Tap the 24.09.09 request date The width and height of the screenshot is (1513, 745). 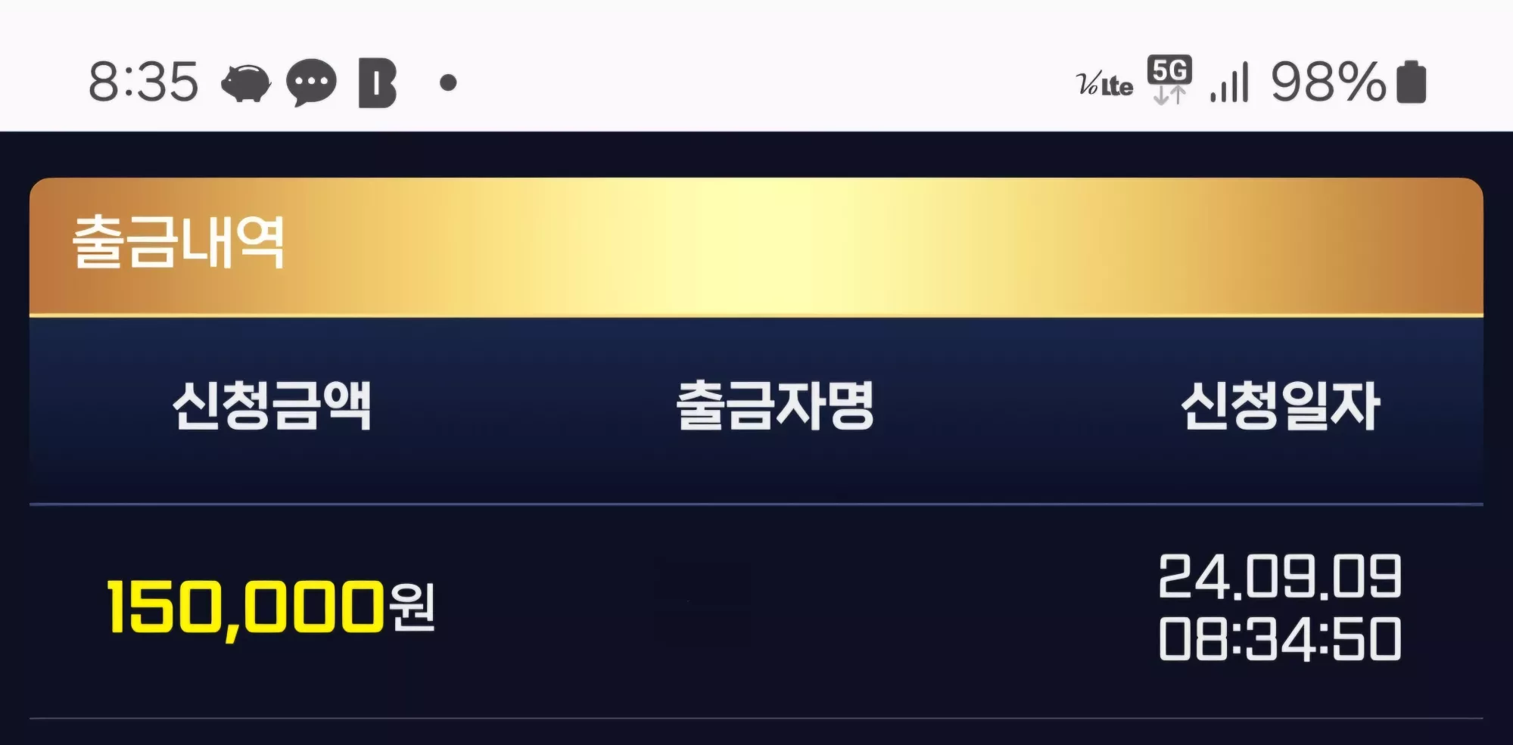click(x=1280, y=577)
